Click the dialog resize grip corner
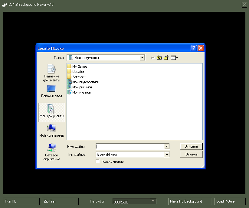This screenshot has width=249, height=208. (203, 167)
